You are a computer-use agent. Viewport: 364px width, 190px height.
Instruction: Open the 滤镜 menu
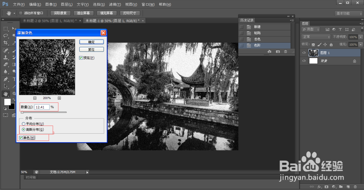point(115,4)
